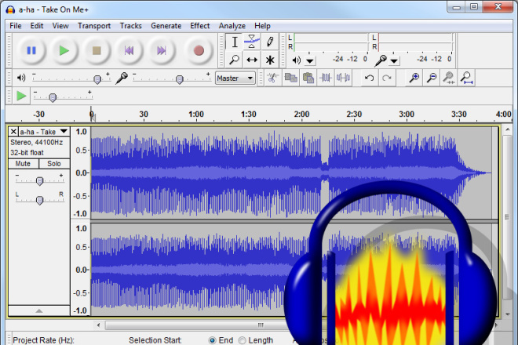The width and height of the screenshot is (518, 345).
Task: Open the Master device dropdown
Action: 235,78
